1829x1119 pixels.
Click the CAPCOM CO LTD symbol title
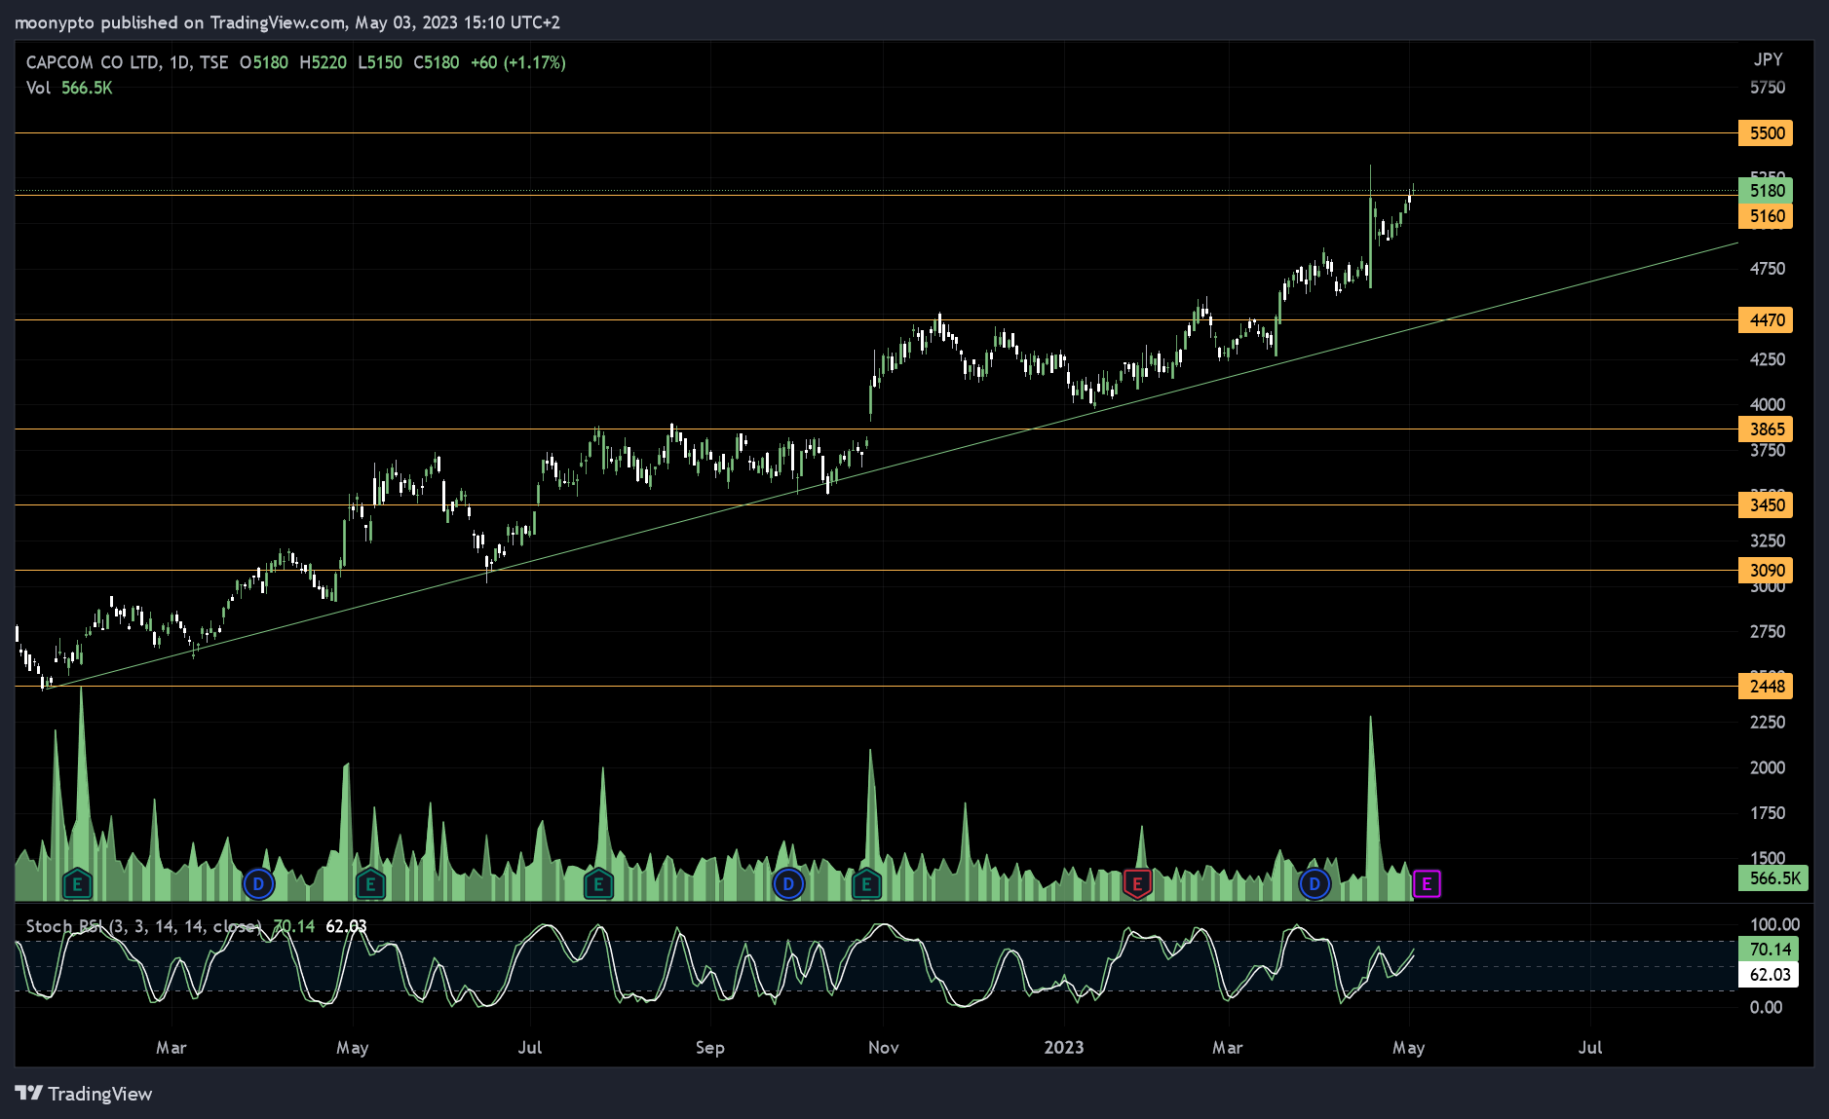94,62
